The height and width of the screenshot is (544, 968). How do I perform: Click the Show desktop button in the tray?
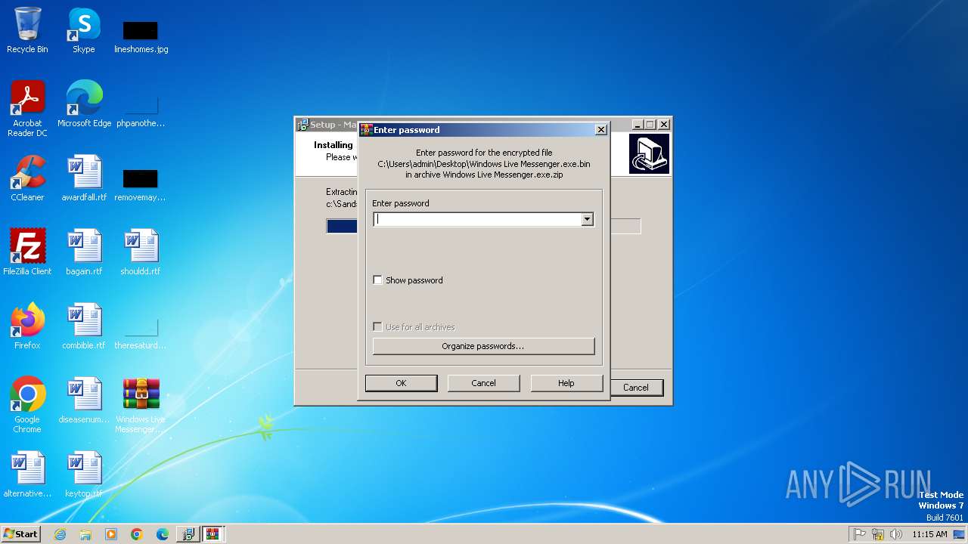coord(960,534)
